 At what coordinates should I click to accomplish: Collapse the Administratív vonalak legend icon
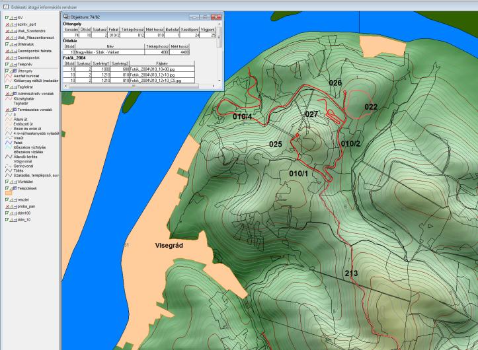[15, 94]
